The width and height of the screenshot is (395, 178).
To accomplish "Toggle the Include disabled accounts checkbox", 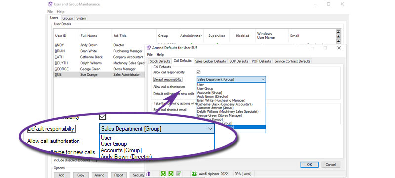I will (95, 160).
